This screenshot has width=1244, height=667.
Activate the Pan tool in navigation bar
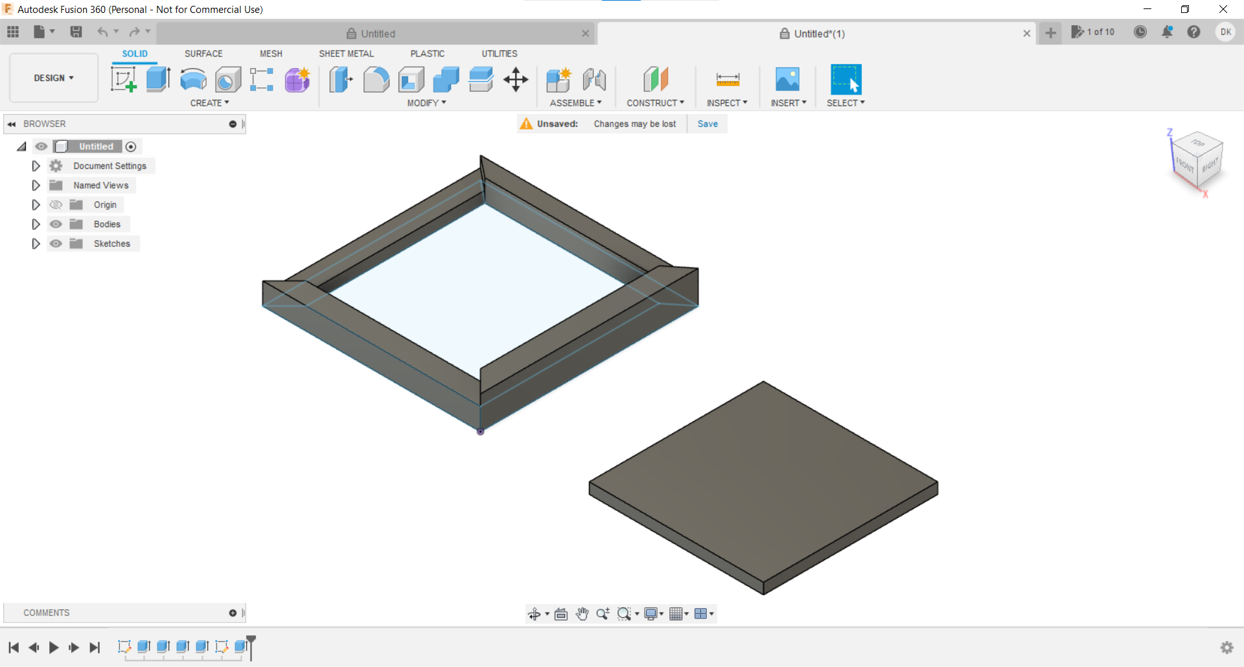tap(582, 613)
